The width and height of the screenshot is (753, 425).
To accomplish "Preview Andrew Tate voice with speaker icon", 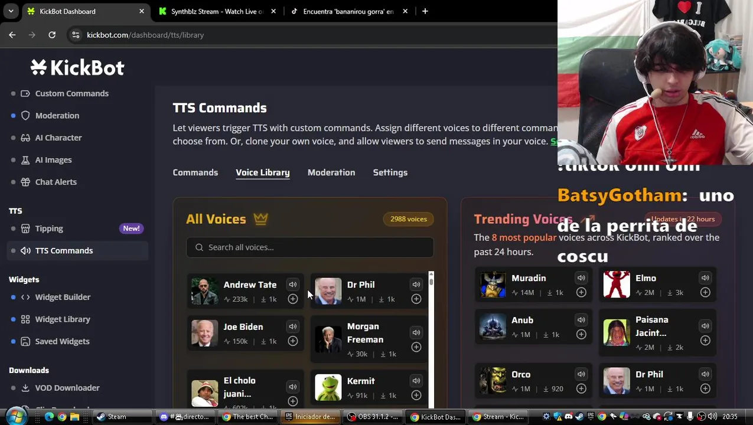I will [x=292, y=285].
